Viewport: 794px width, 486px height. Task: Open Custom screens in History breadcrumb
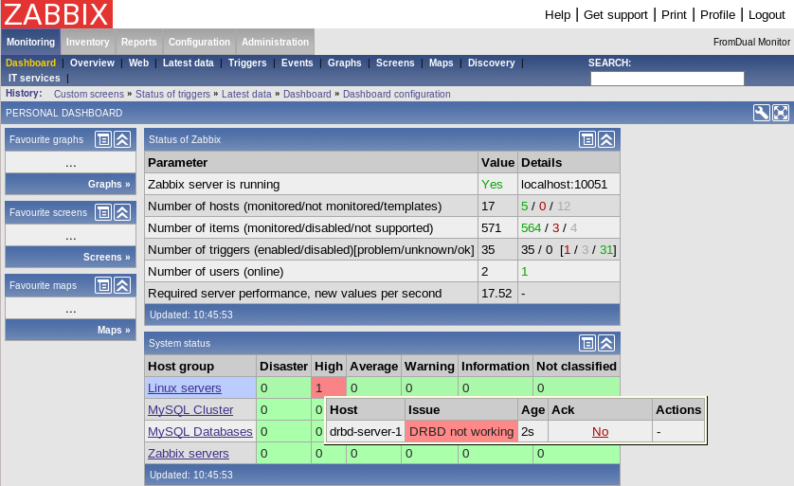89,94
